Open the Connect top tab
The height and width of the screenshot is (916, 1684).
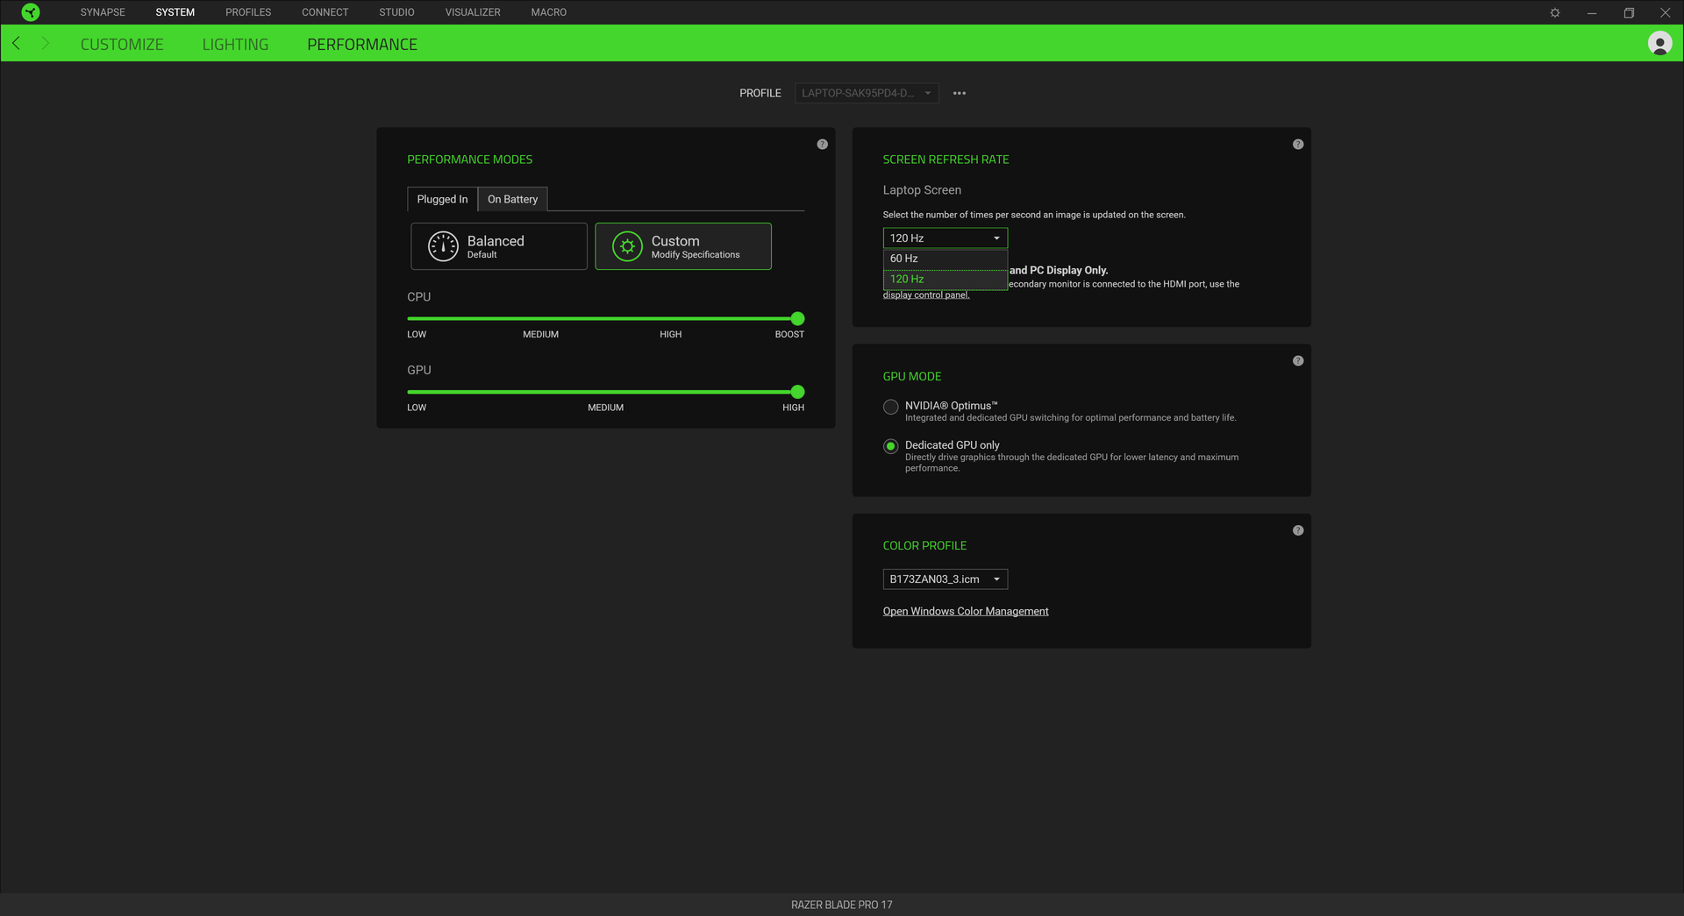(x=325, y=12)
